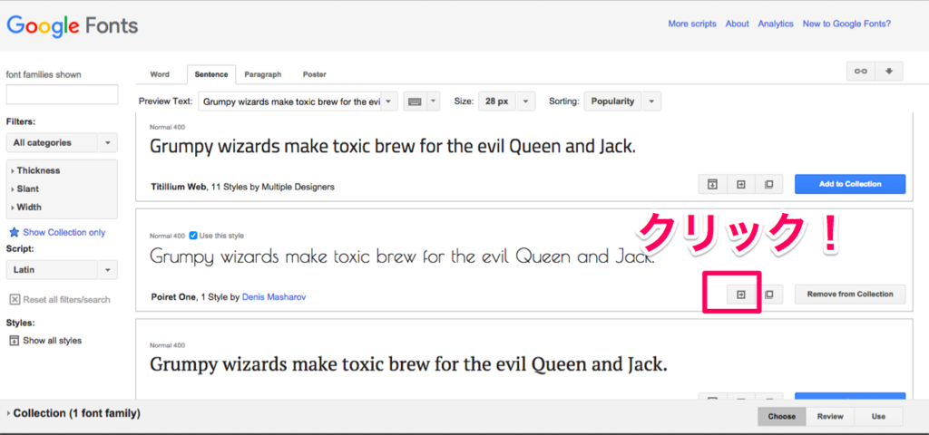Show all styles icon for Titillium Web
Screen dimensions: 929x435
(713, 184)
